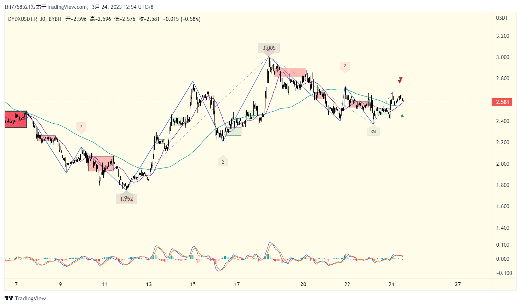The height and width of the screenshot is (306, 521).
Task: Click the 0.000 indicator axis label
Action: coord(503,259)
